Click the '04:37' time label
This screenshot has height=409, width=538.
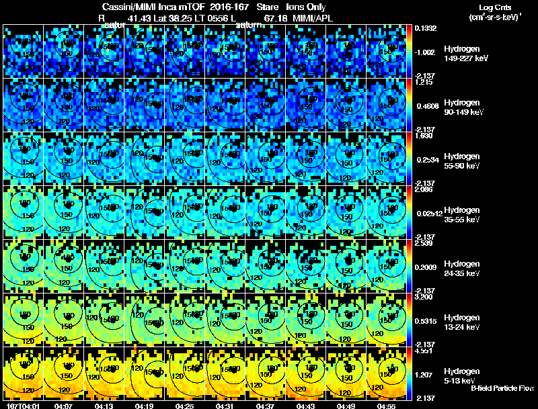(x=265, y=406)
